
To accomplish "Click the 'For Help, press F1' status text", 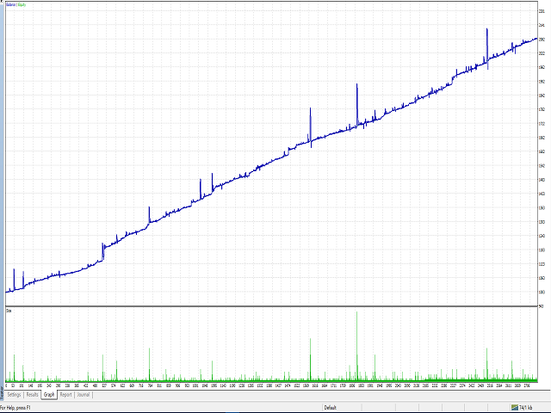I will (x=15, y=408).
